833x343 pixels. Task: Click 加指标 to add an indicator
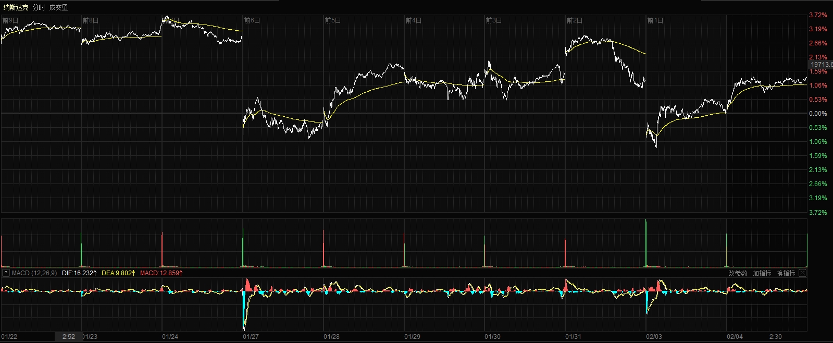coord(762,273)
